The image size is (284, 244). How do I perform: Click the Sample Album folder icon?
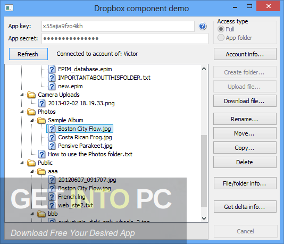coord(41,120)
